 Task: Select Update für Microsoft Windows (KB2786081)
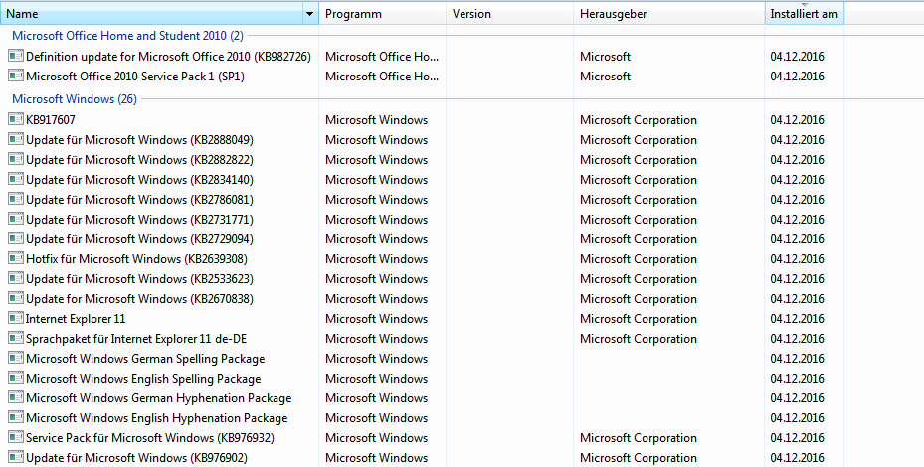point(139,200)
